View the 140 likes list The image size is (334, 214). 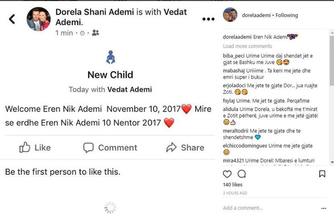233,185
